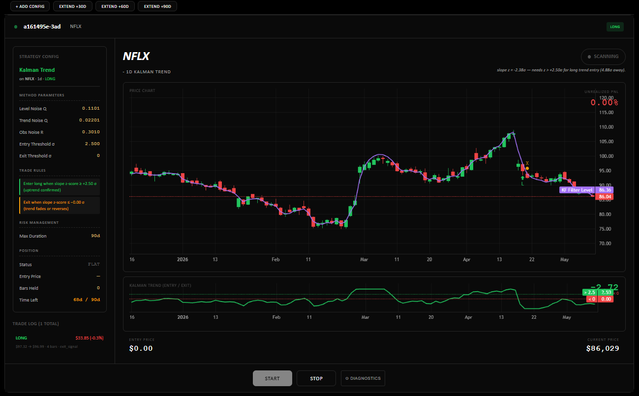
Task: Click the slope z status message
Action: (x=561, y=70)
